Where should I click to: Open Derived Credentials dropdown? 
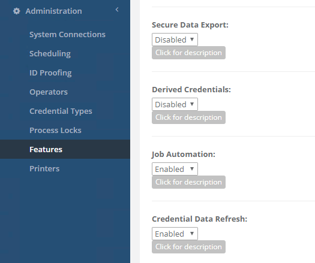(x=175, y=104)
